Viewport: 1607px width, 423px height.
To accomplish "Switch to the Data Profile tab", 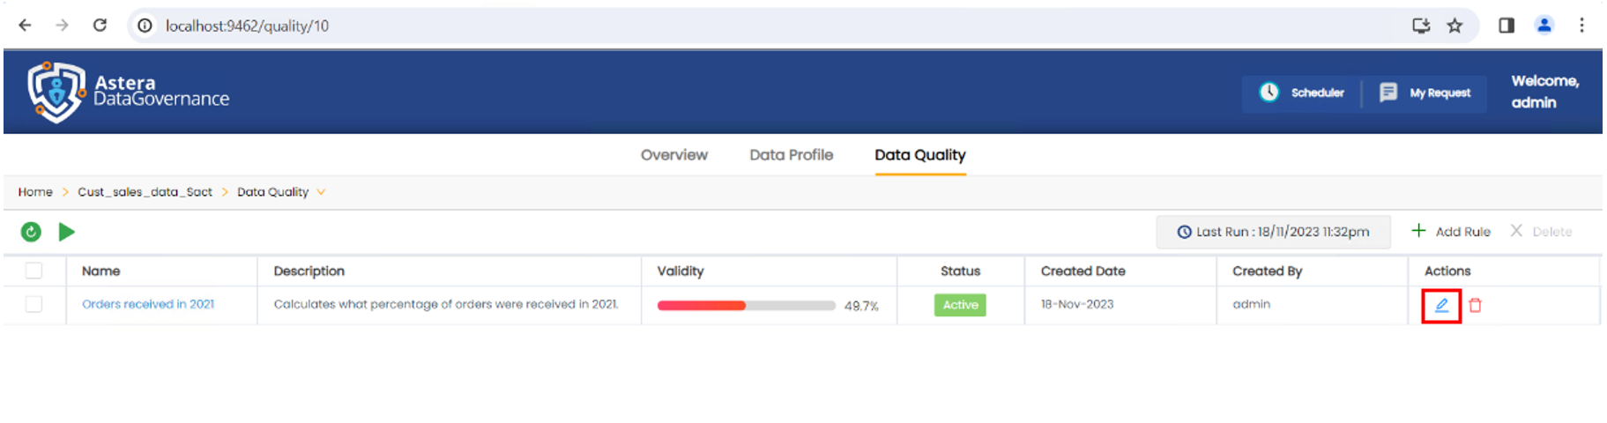I will pyautogui.click(x=791, y=155).
